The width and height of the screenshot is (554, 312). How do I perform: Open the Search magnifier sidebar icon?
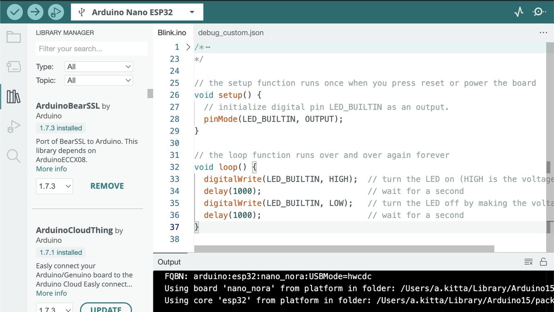[x=13, y=156]
